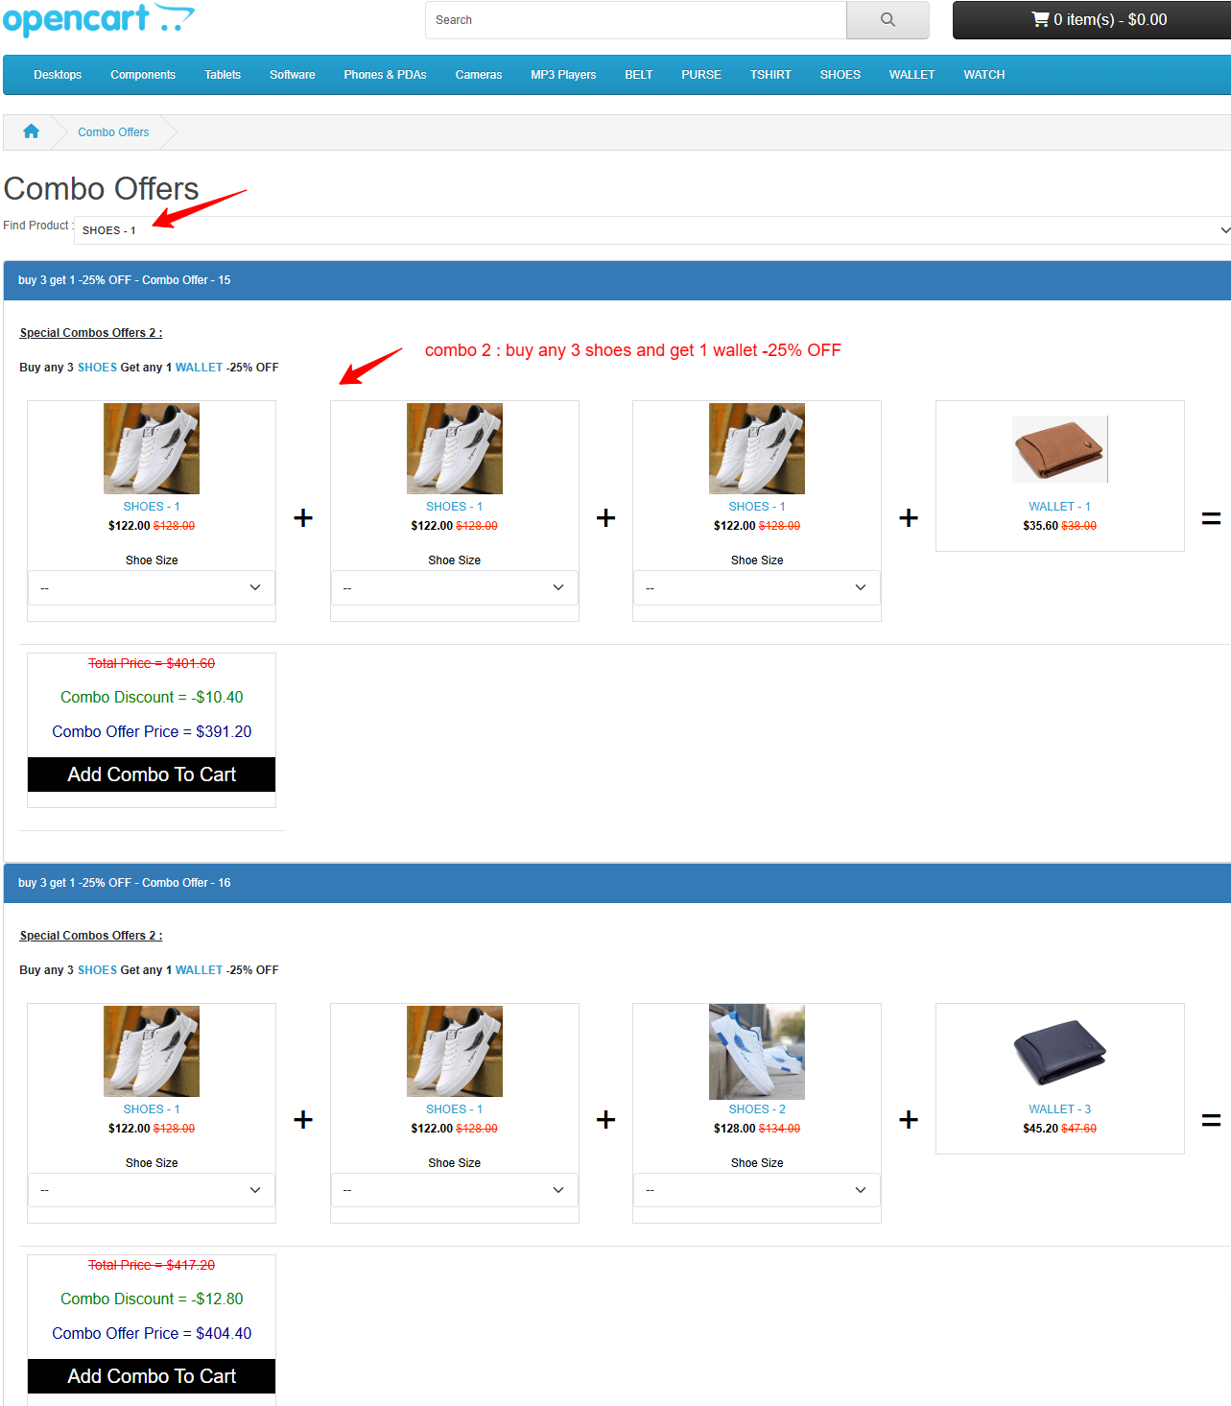
Task: Click SHOES link in Combo 15 description
Action: (97, 368)
